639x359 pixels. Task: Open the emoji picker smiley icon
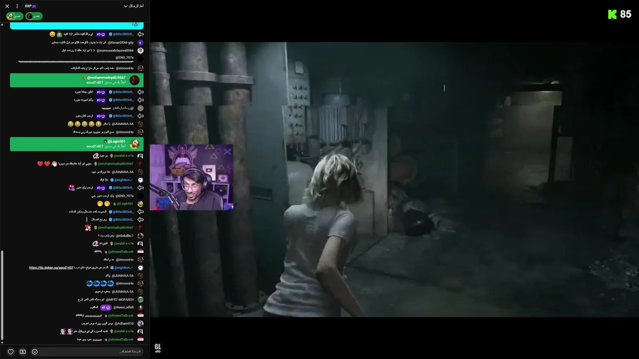click(34, 352)
